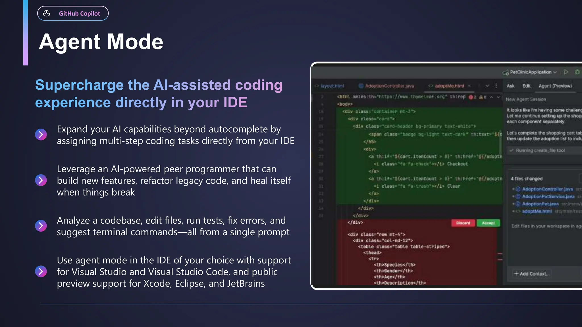582x327 pixels.
Task: Switch Copilot chat to Edit mode
Action: coord(526,86)
